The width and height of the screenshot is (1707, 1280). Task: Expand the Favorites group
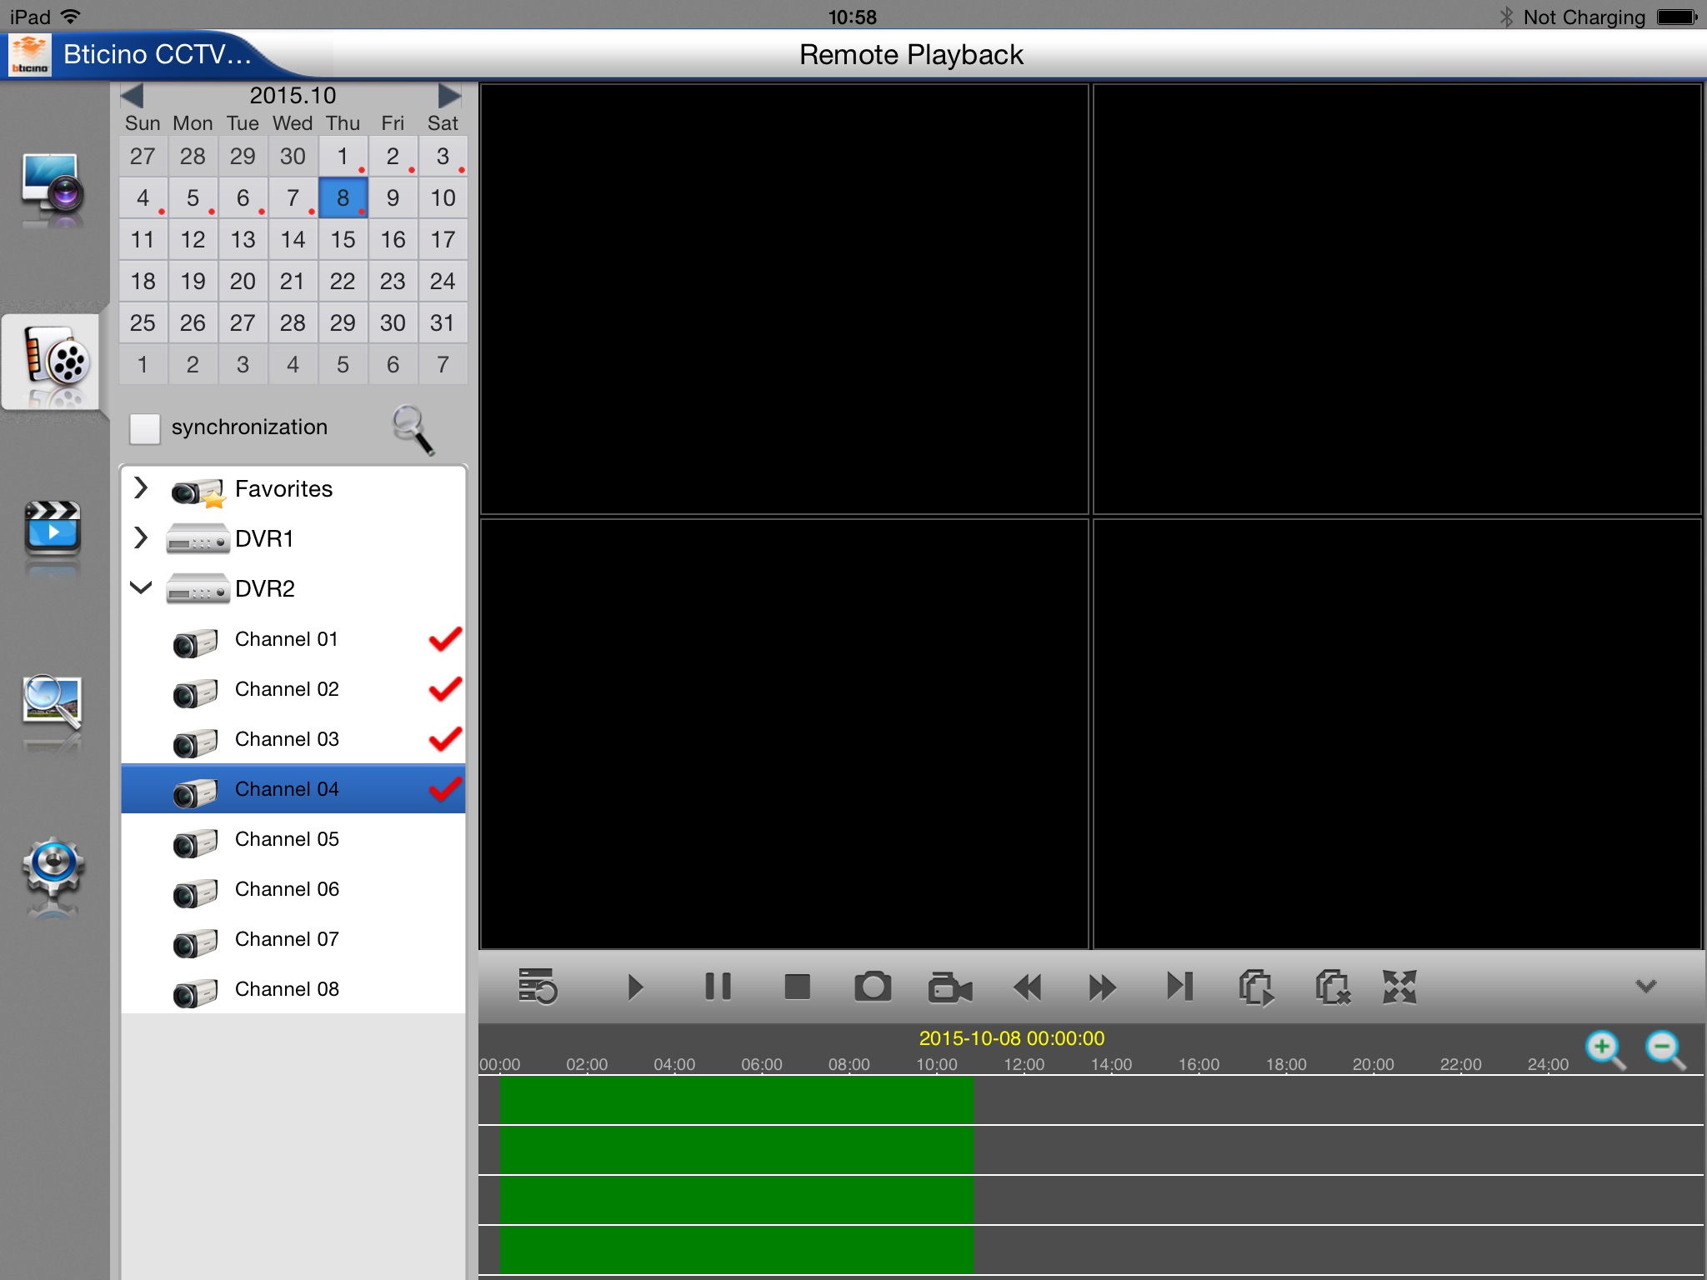pyautogui.click(x=142, y=488)
